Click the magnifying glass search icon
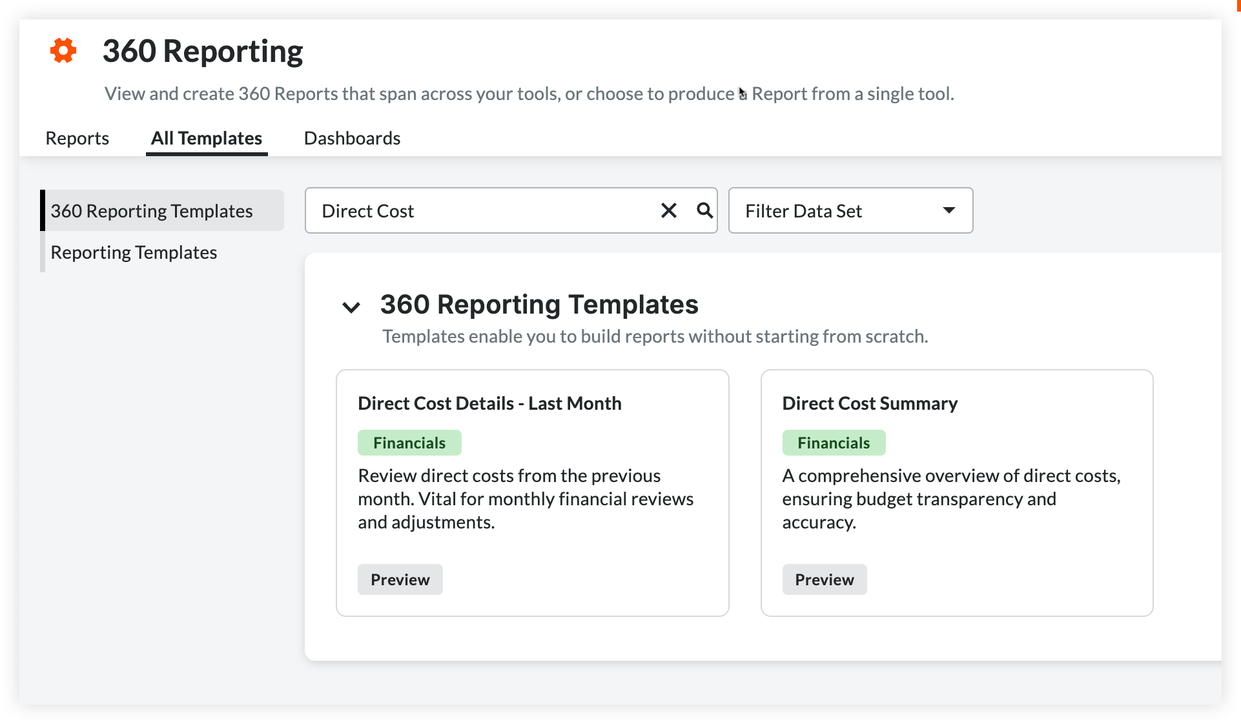This screenshot has width=1241, height=724. (x=704, y=210)
